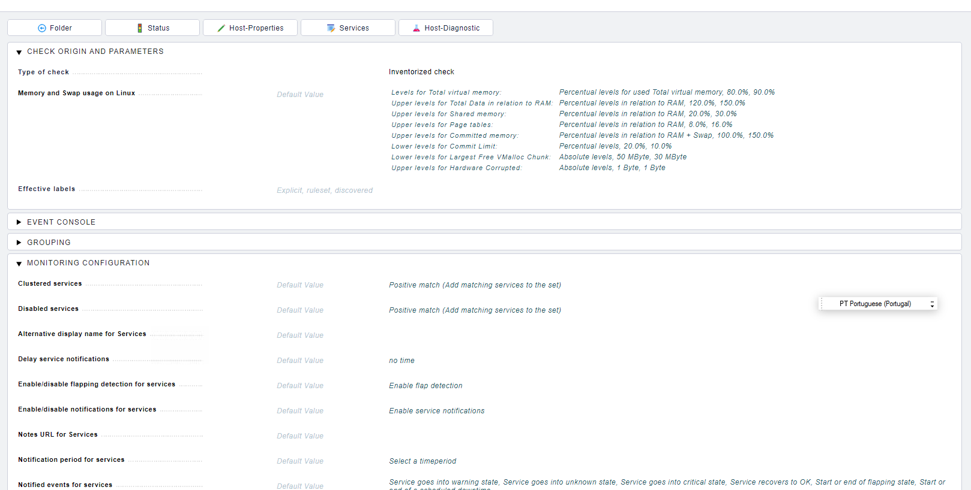The image size is (971, 490).
Task: Open the Disabled services rule
Action: click(48, 309)
